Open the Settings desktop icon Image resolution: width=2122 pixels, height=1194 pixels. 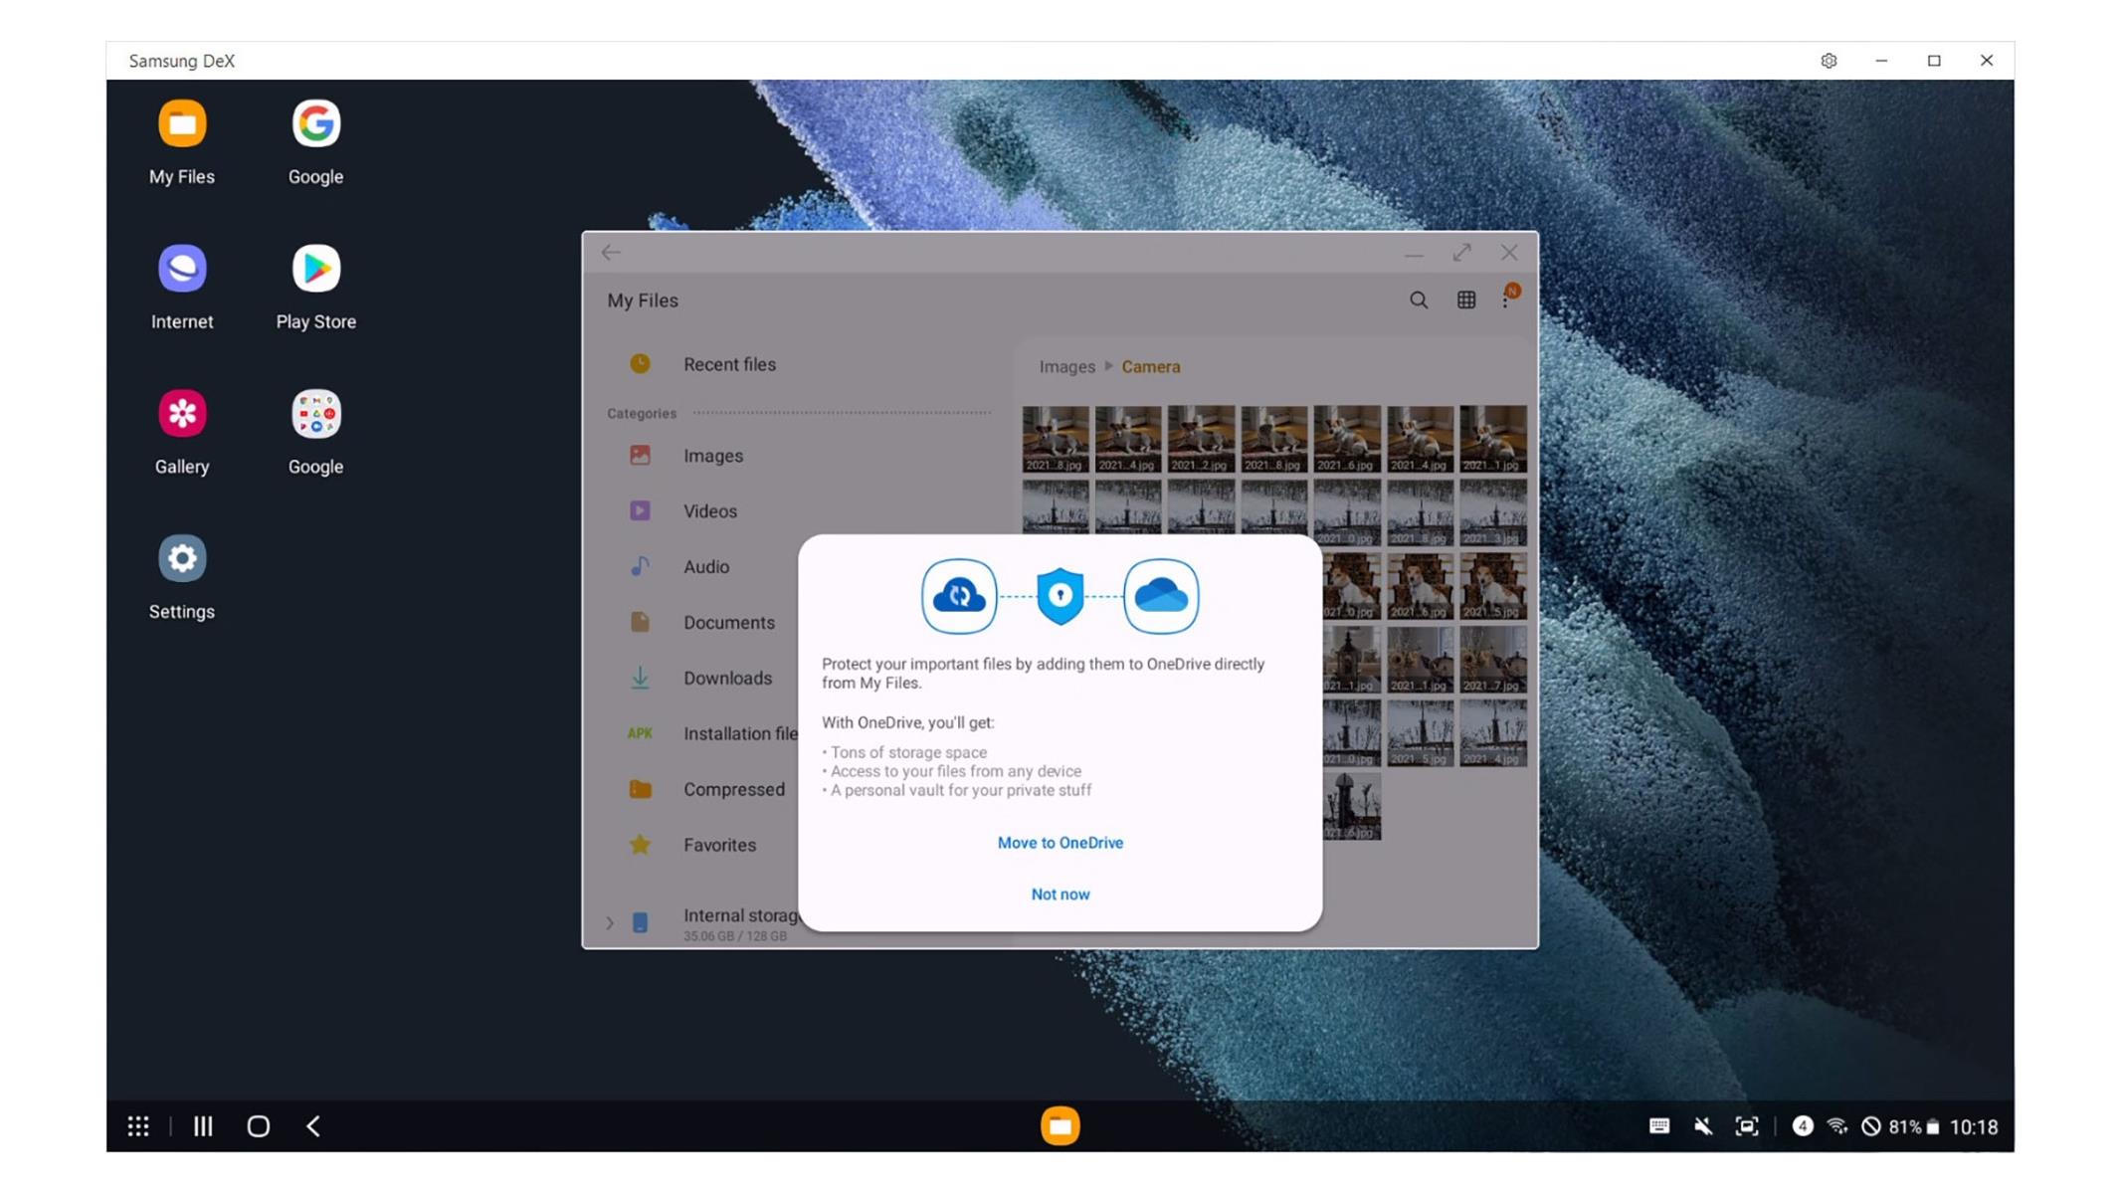click(x=182, y=558)
